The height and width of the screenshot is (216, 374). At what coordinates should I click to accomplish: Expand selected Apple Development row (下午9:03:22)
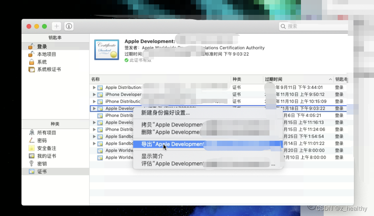point(94,108)
